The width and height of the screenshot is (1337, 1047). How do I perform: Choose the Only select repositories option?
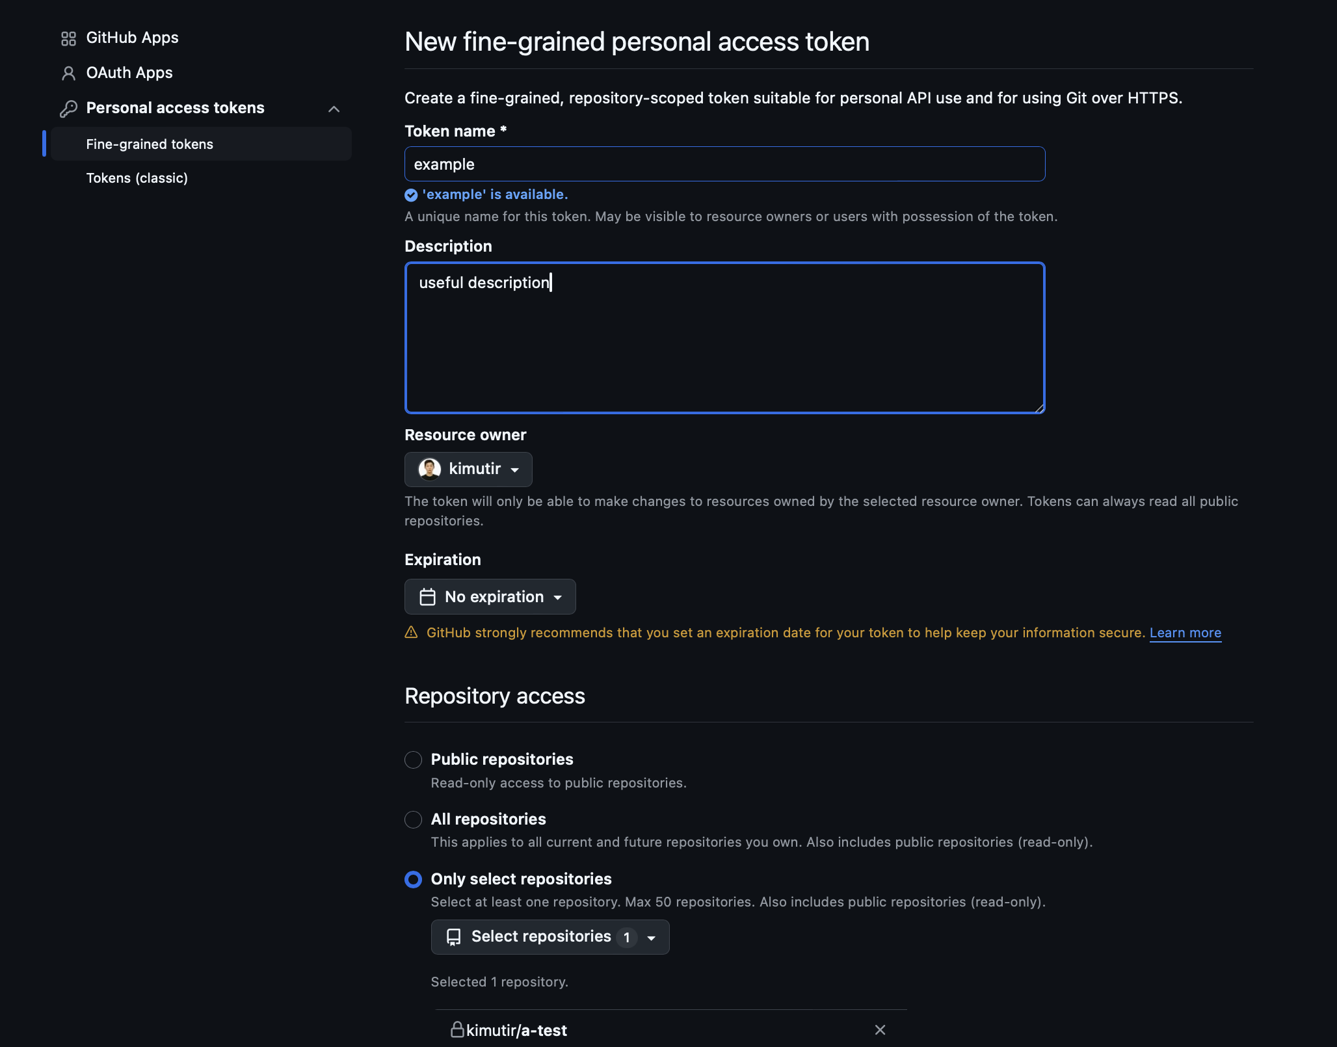(x=413, y=879)
